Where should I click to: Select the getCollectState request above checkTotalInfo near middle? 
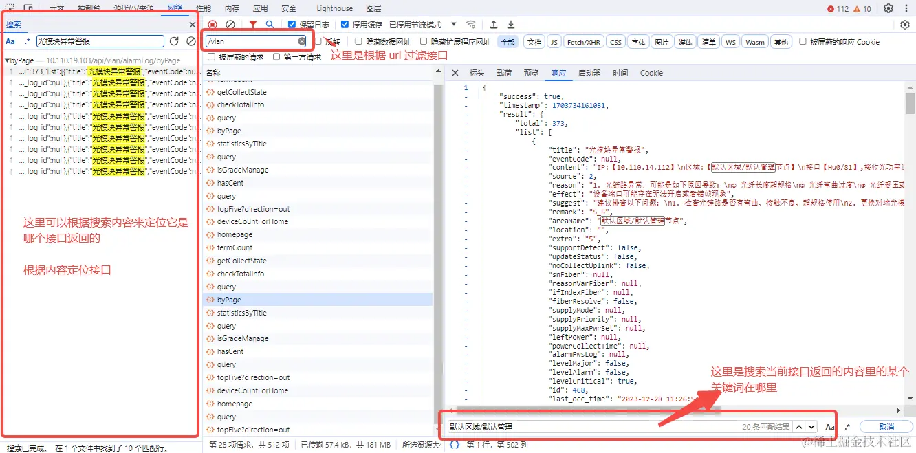click(x=241, y=261)
